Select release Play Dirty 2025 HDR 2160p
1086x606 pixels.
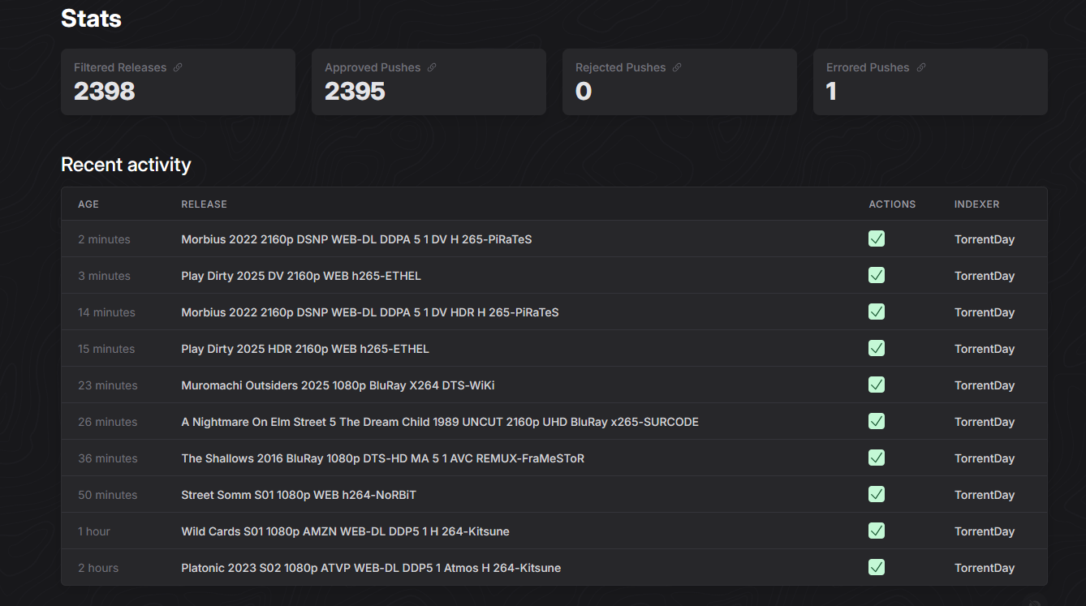[x=305, y=349]
